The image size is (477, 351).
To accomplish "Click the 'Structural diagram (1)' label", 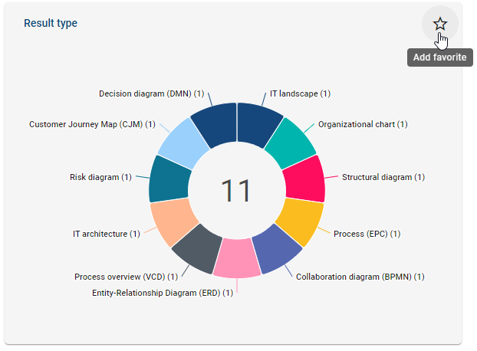I will point(383,177).
